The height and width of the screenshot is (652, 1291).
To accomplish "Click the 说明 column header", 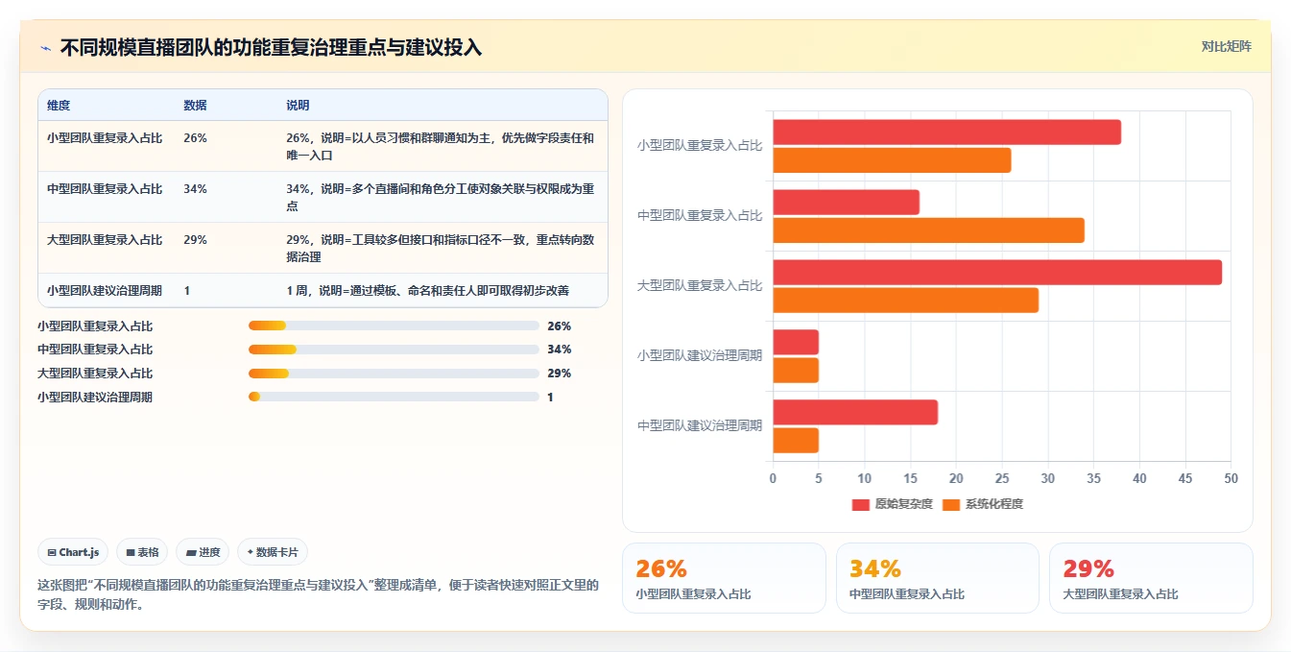I will pyautogui.click(x=298, y=106).
